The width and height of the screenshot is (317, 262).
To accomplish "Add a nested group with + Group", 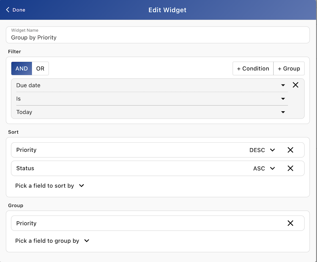I will (x=289, y=68).
